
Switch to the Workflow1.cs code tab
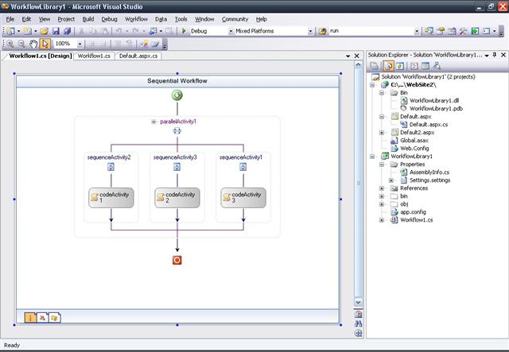94,56
